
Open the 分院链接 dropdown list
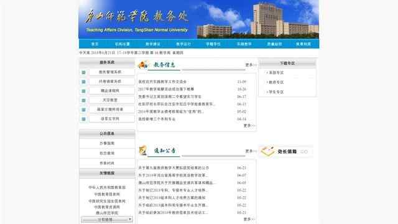(107, 220)
